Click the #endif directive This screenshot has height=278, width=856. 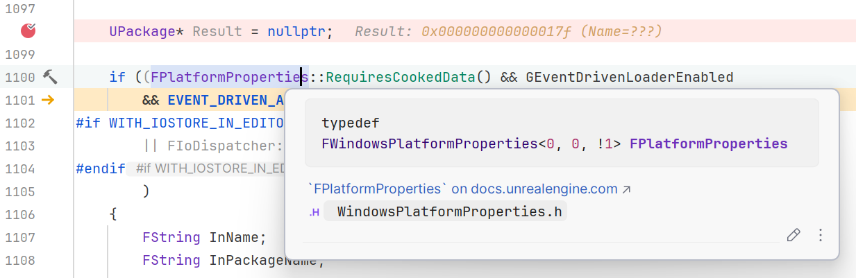101,168
